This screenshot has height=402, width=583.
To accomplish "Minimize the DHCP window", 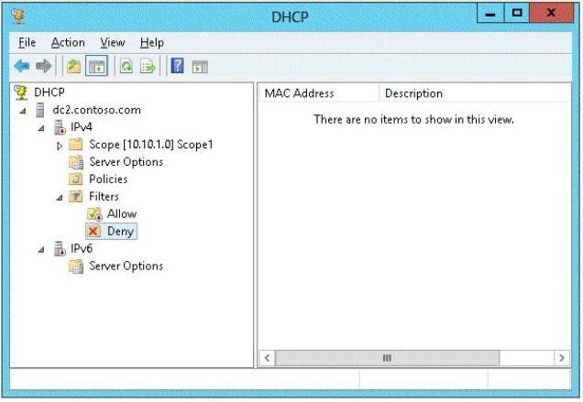I will 490,14.
